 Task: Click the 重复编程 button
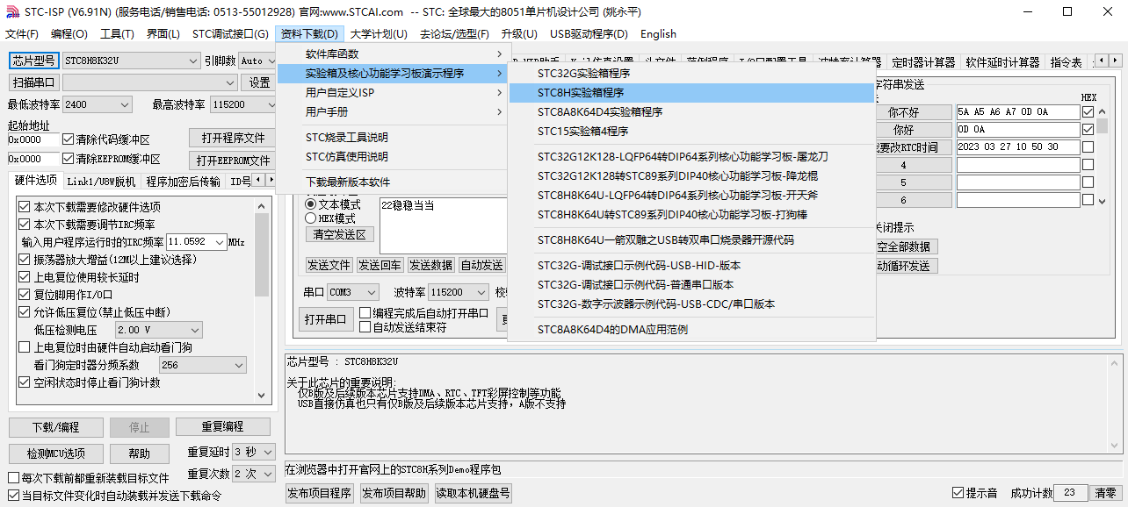tap(222, 427)
